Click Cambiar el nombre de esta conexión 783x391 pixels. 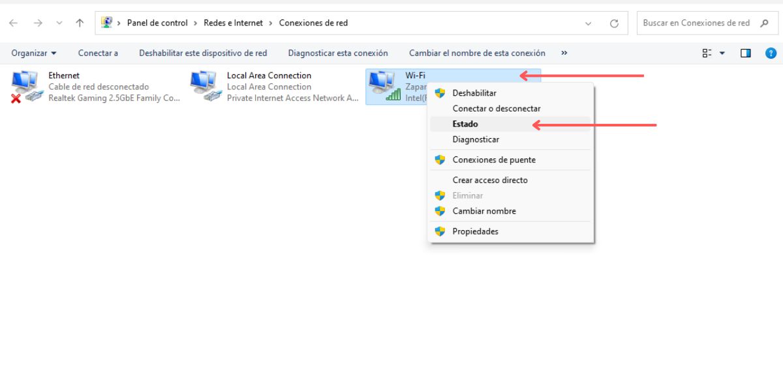[477, 53]
